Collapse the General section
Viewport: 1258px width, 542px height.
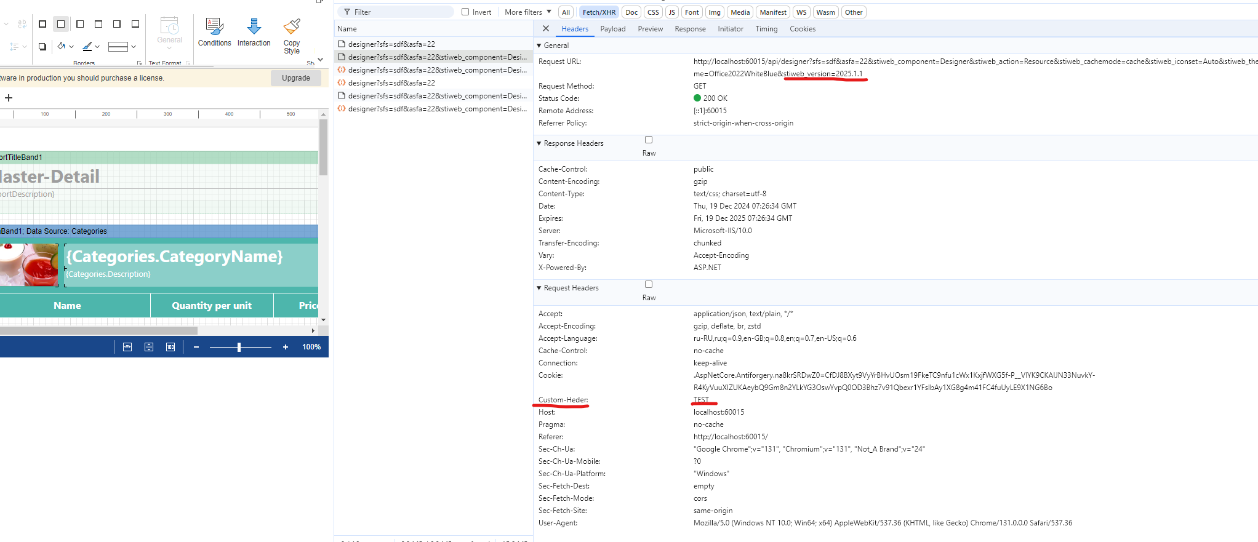point(539,46)
